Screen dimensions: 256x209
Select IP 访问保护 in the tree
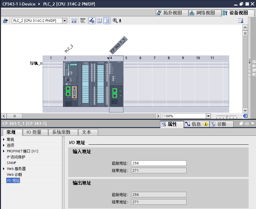[16, 157]
